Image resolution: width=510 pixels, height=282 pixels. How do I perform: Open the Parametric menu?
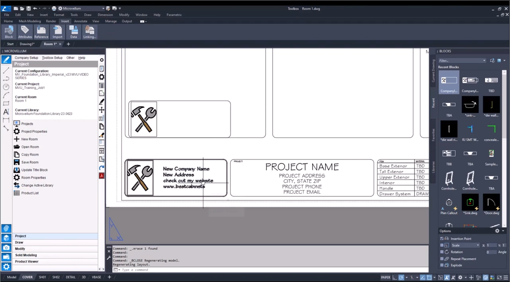click(x=174, y=15)
